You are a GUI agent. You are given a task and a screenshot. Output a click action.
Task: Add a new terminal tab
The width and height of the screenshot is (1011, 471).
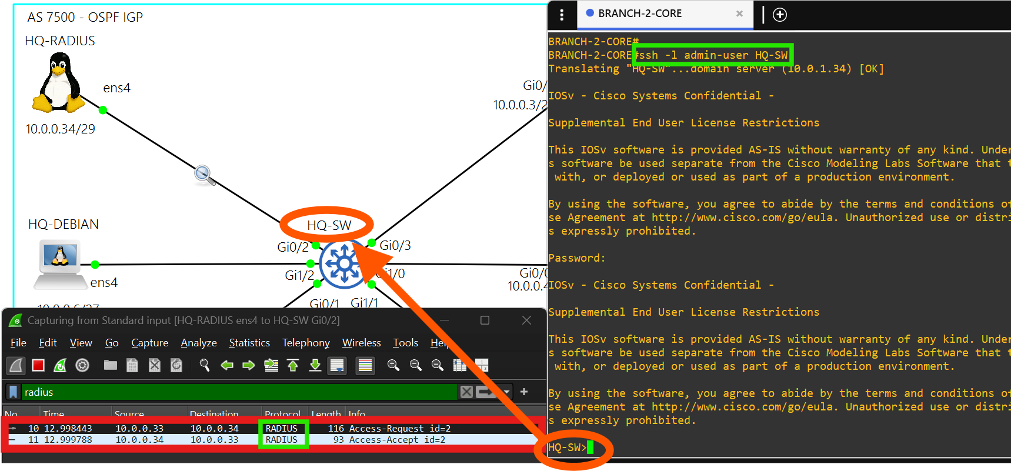click(780, 15)
